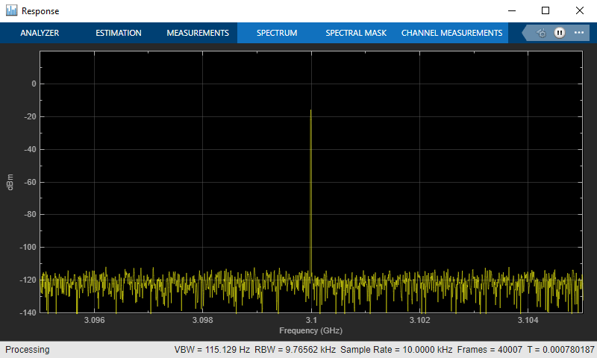Open the SPECTRAL MASK tab
Image resolution: width=597 pixels, height=358 pixels.
coord(356,33)
